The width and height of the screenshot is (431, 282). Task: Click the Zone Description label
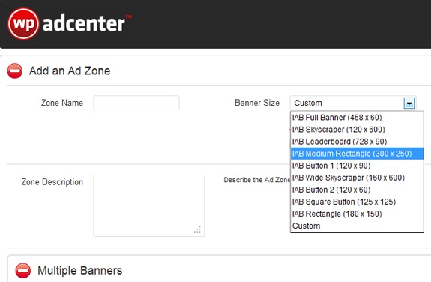click(52, 182)
